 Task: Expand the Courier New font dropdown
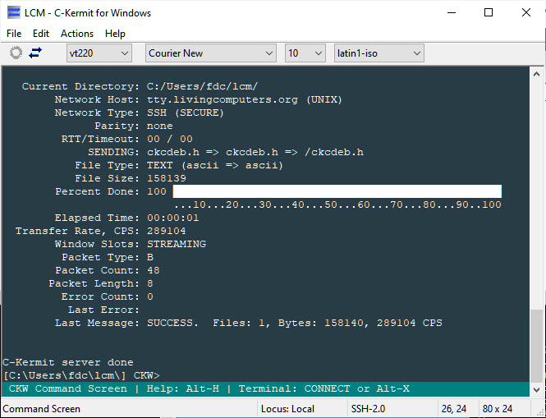211,53
